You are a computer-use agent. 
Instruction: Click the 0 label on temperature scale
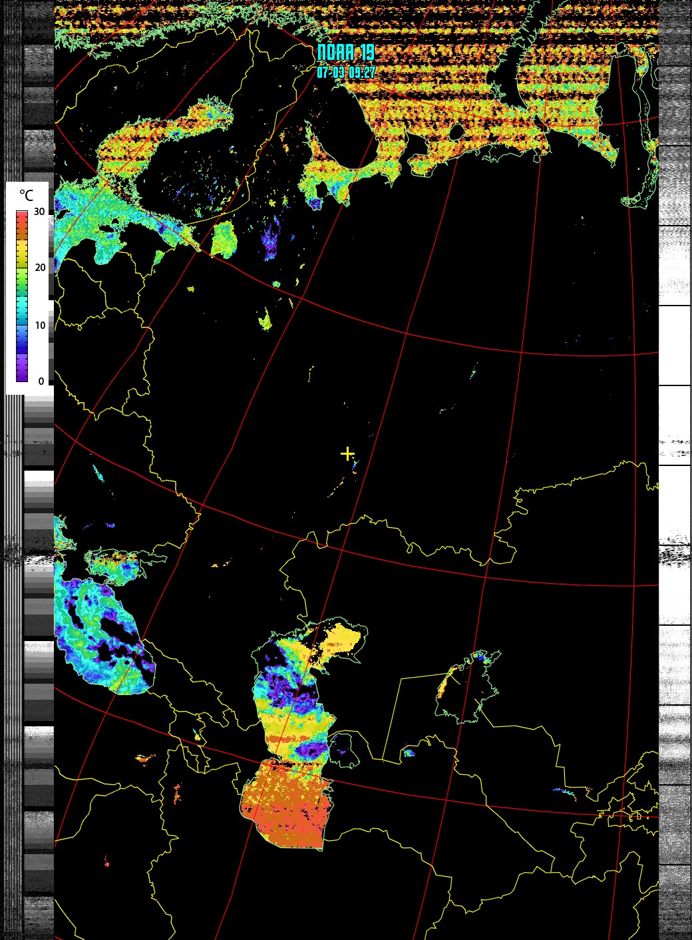point(41,381)
